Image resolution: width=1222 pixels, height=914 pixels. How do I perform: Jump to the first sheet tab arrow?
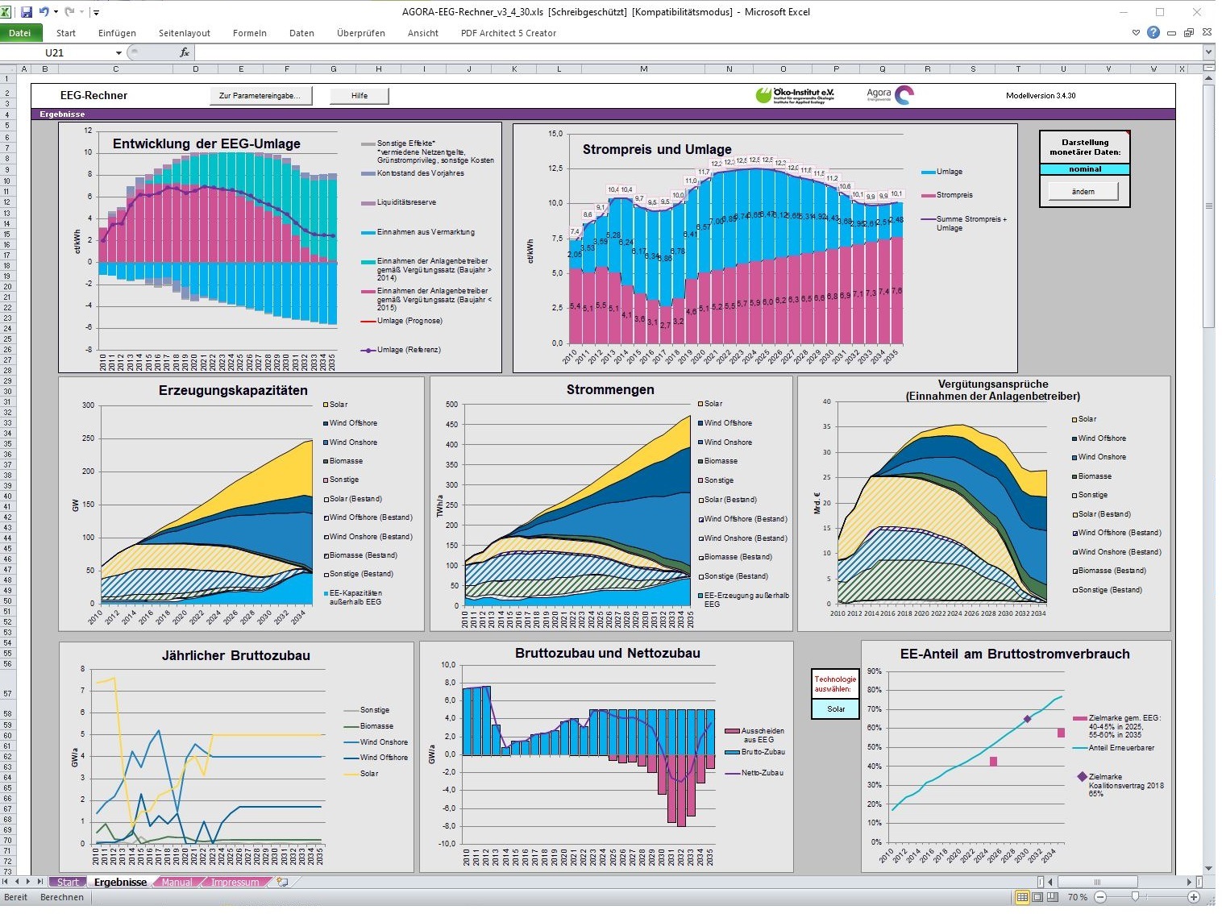[x=6, y=882]
